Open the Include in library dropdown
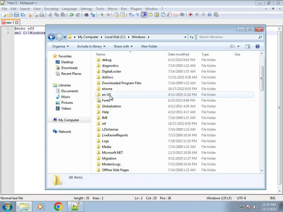 click(x=91, y=46)
